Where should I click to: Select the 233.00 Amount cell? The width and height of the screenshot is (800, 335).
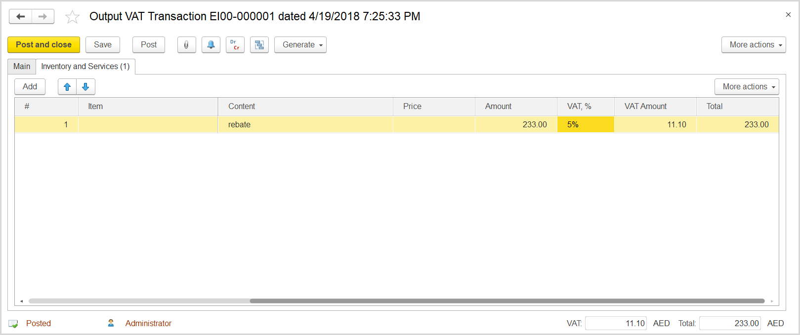tap(516, 125)
